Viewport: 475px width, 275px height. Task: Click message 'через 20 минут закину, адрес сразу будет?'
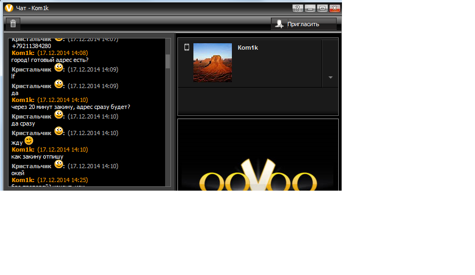[x=71, y=107]
